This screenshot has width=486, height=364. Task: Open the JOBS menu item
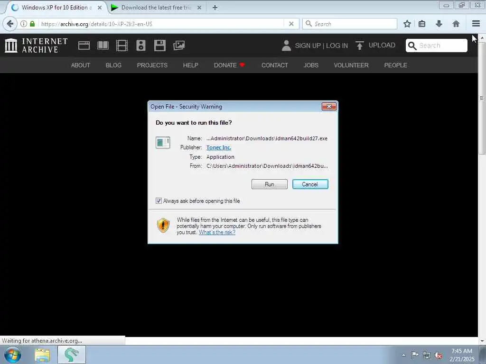(311, 65)
